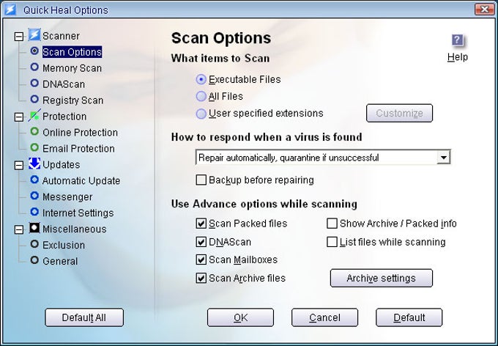Open Email Protection settings
This screenshot has height=346, width=498.
click(x=78, y=149)
